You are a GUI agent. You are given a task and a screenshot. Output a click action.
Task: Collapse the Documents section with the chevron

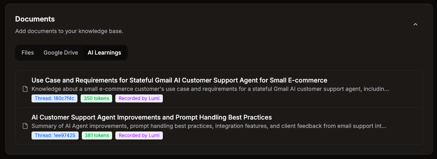[415, 24]
